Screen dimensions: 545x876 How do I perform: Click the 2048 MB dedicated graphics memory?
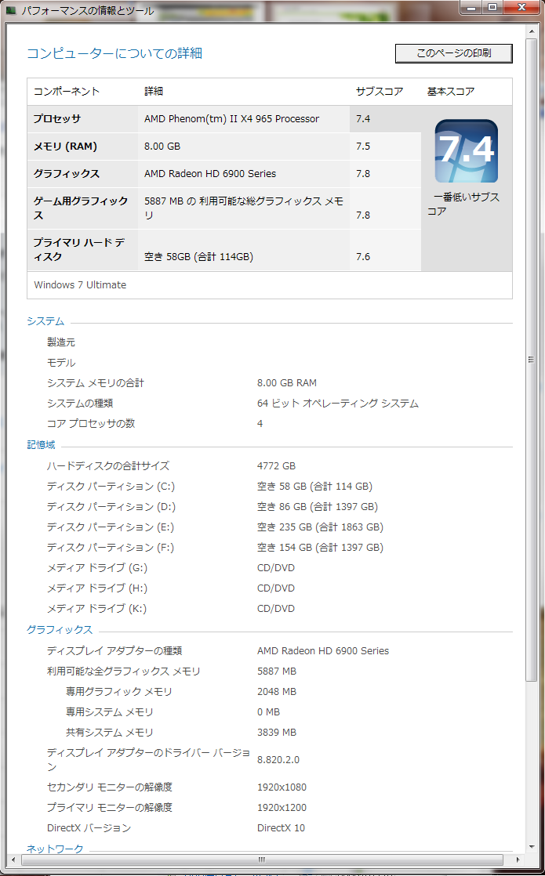(x=277, y=692)
